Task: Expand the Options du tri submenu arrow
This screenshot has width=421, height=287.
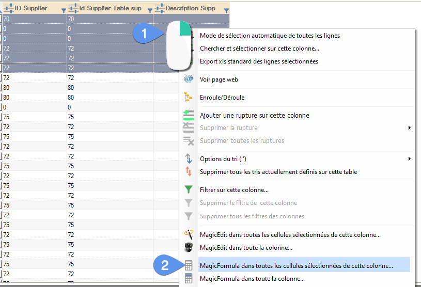Action: pos(410,158)
